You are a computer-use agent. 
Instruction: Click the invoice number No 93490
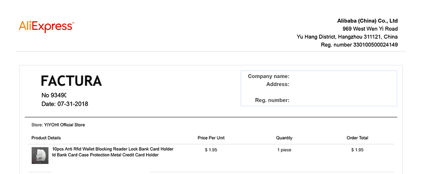[x=54, y=95]
